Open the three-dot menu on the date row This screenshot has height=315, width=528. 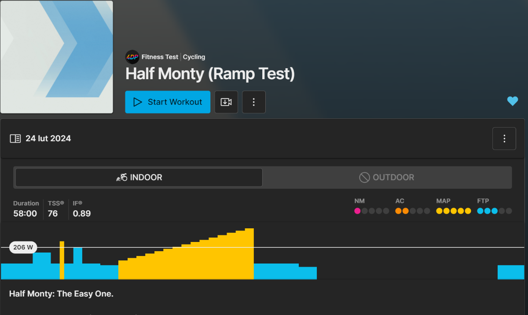(504, 139)
